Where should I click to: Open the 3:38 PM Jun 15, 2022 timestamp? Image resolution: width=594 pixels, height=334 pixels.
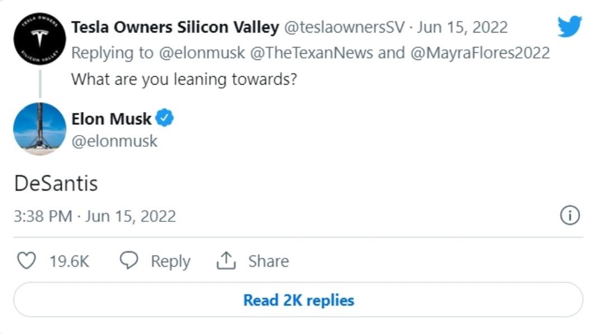pos(95,216)
